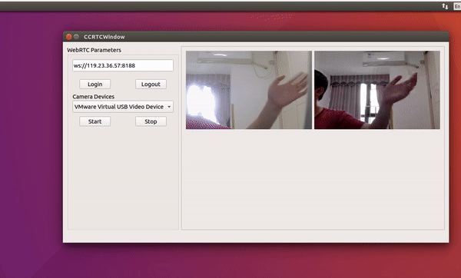
Task: Open the En keyboard language indicator
Action: coord(457,6)
